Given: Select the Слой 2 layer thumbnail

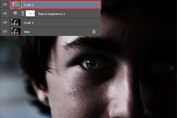Looking at the screenshot, I should (x=16, y=5).
